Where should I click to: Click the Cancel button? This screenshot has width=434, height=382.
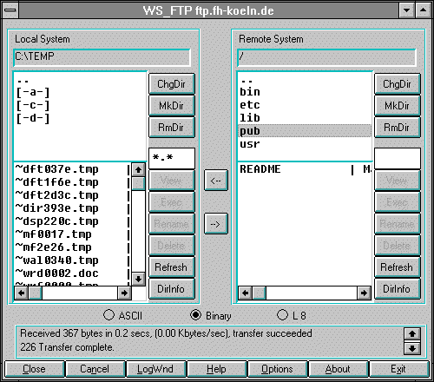[x=95, y=369]
